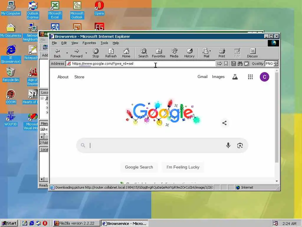302x227 pixels.
Task: Show browsing History from toolbar
Action: pyautogui.click(x=189, y=53)
